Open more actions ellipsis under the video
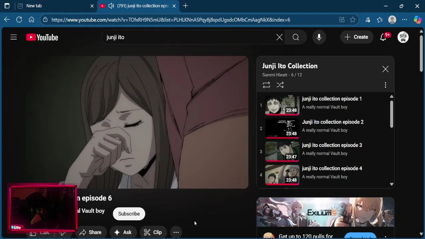425x239 pixels. [x=176, y=232]
